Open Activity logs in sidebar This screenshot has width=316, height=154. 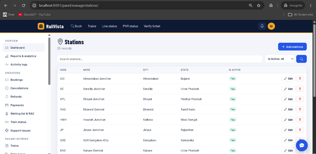[23, 65]
